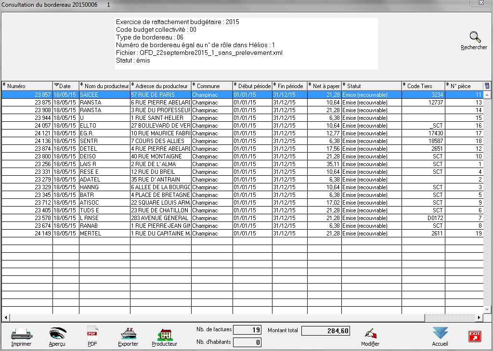Open the column chooser icon at header right

487,86
